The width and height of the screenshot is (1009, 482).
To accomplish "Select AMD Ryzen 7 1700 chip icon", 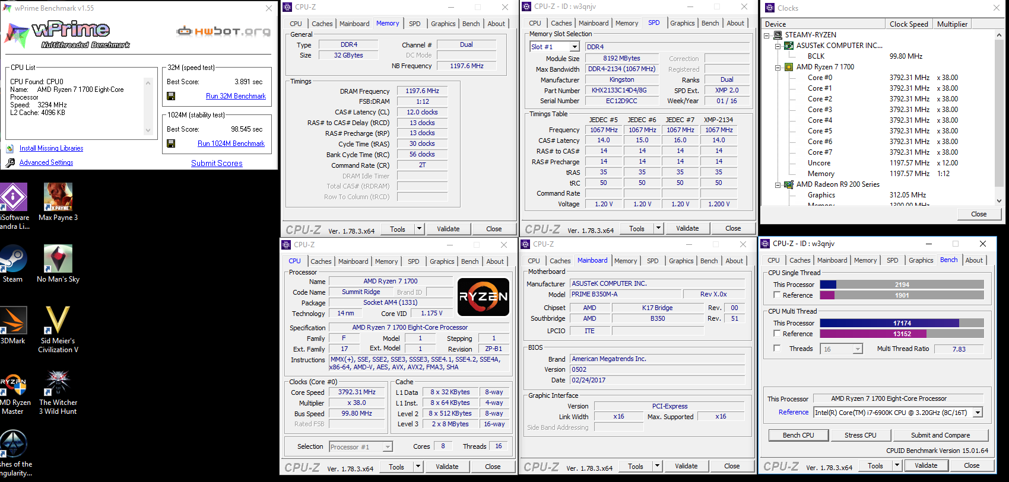I will click(789, 67).
